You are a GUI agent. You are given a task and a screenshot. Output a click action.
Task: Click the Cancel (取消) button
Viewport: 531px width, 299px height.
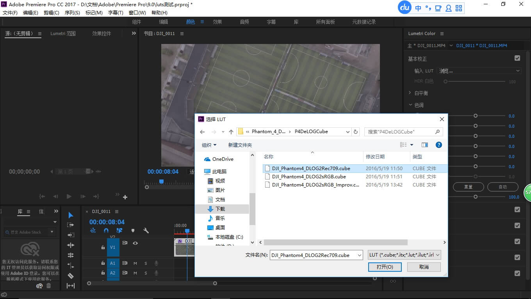pos(424,267)
